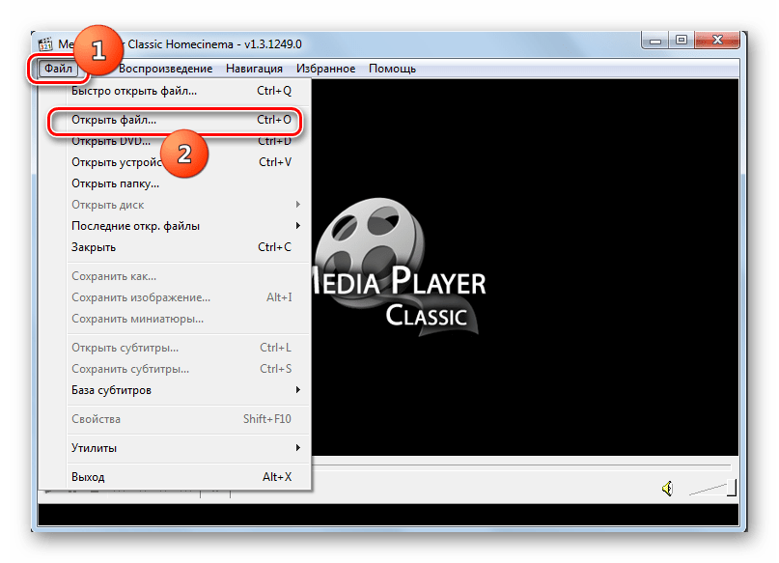Choose Открыть папку... entry
The width and height of the screenshot is (779, 563).
pos(189,183)
